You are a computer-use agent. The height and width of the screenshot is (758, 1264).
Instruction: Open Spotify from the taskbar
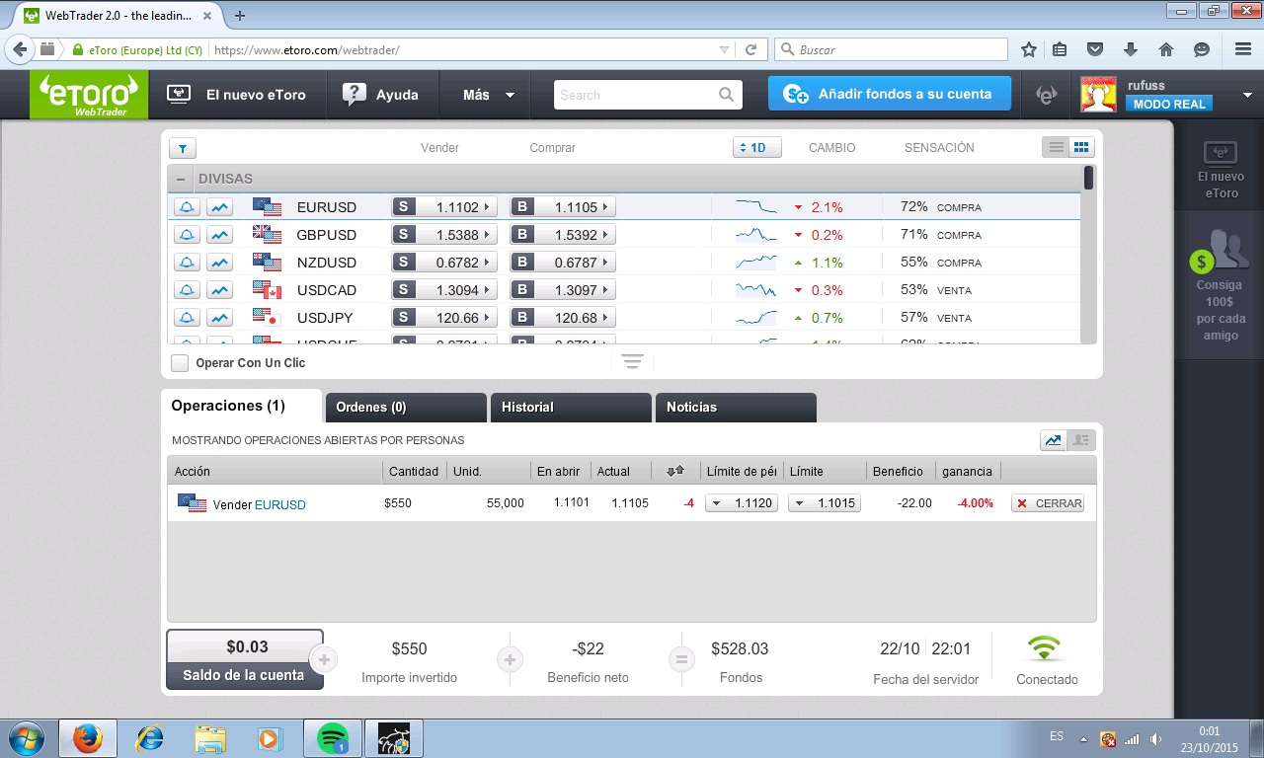coord(333,737)
